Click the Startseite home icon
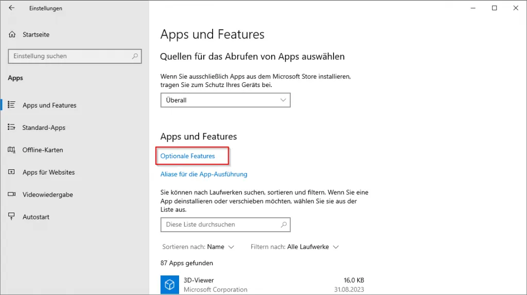This screenshot has width=527, height=295. (x=12, y=34)
